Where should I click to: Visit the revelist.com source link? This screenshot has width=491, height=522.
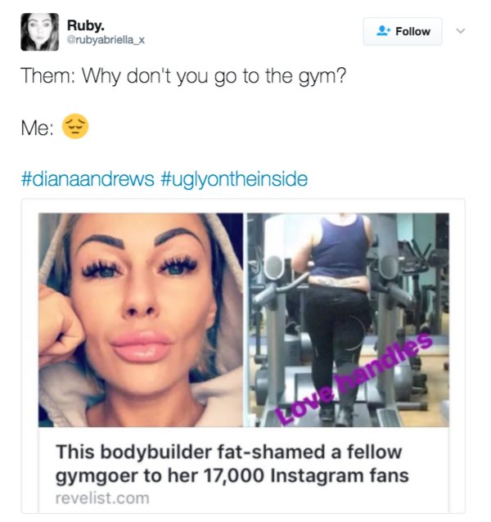[102, 498]
